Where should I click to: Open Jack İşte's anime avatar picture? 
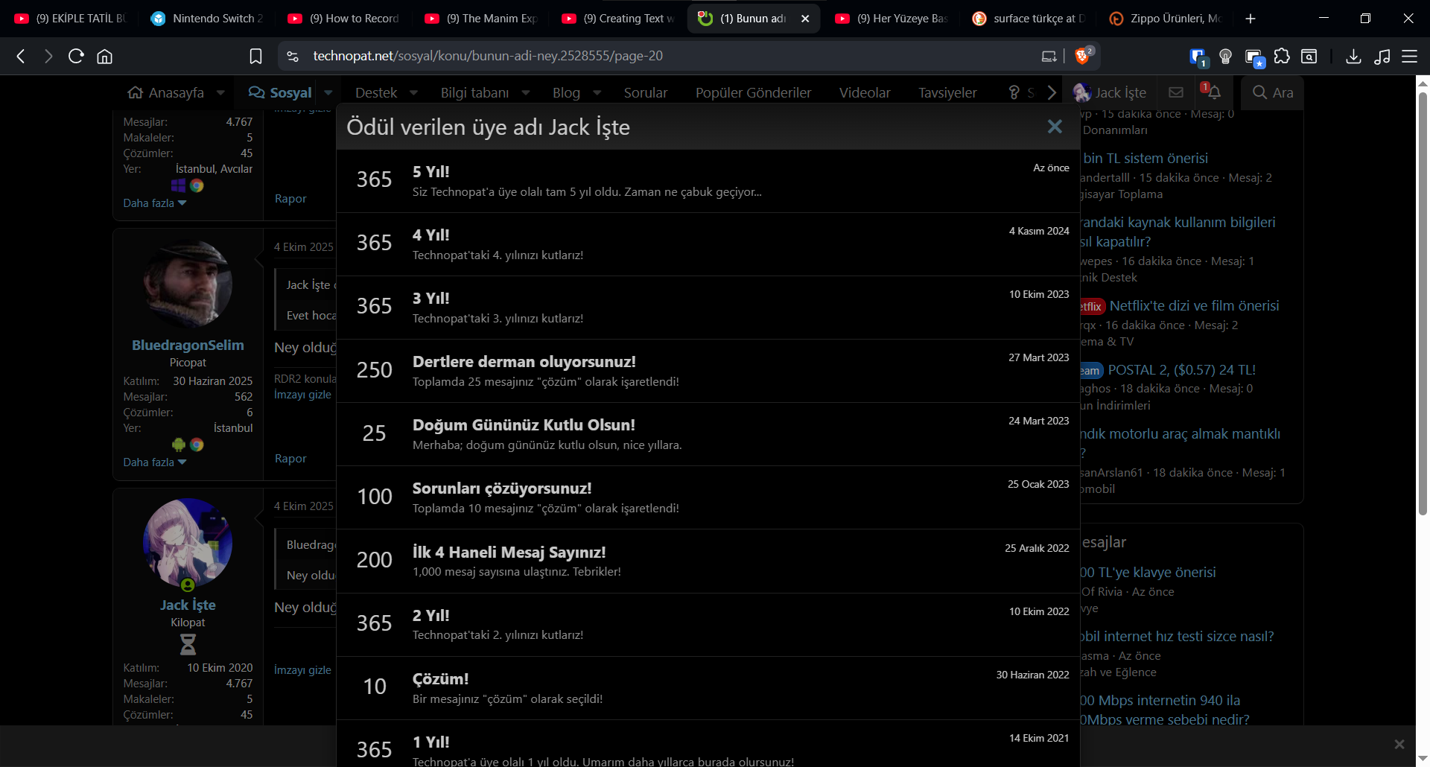pos(188,544)
